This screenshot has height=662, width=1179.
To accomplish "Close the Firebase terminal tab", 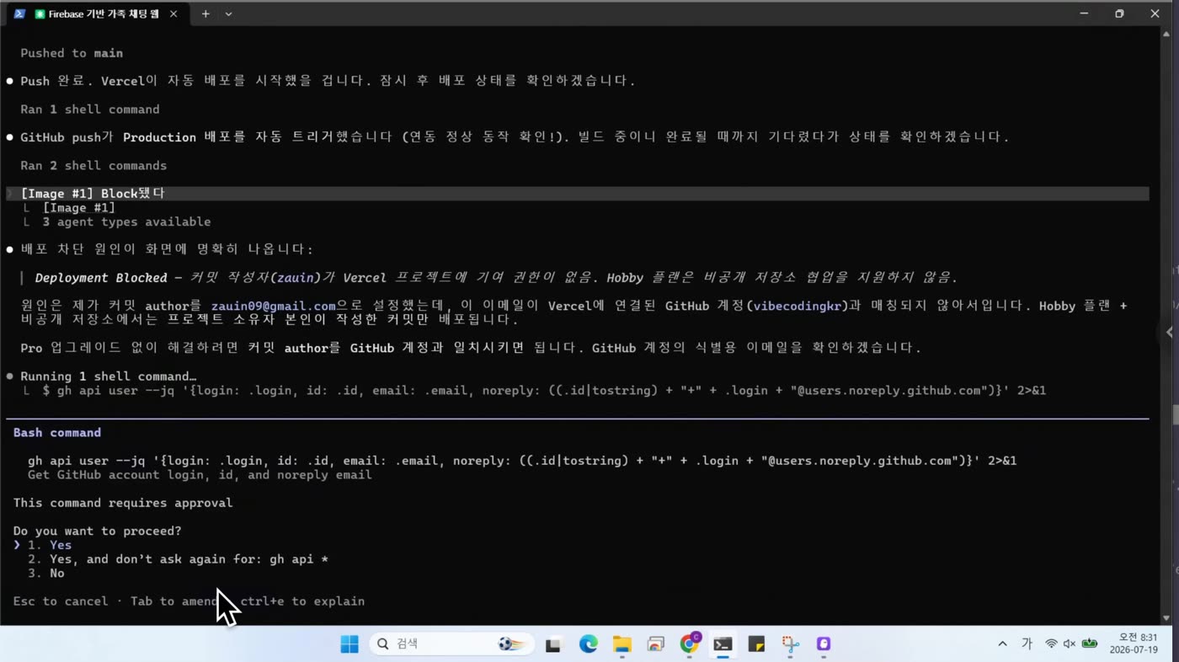I will point(173,14).
